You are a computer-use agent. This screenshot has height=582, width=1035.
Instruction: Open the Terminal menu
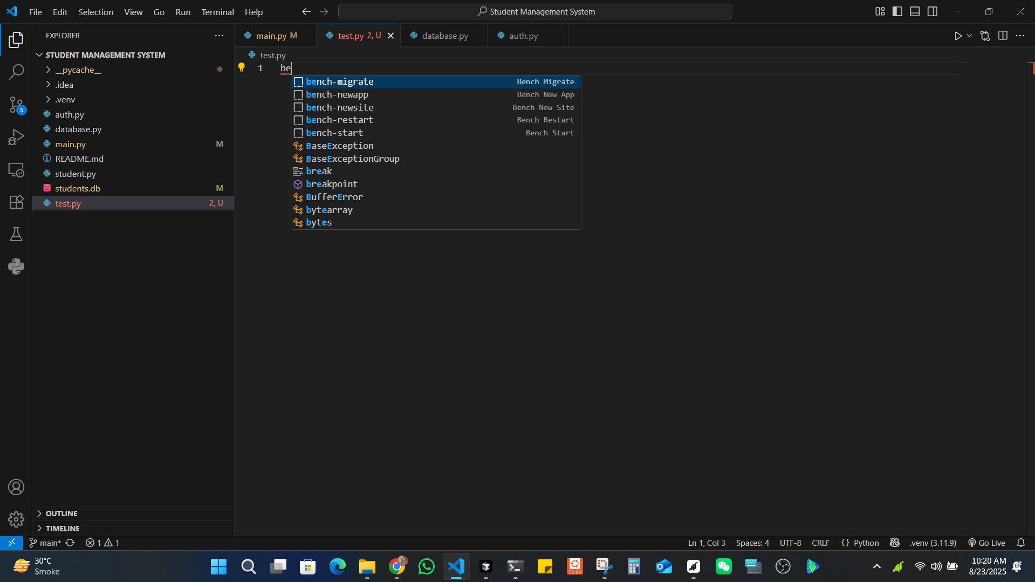[217, 12]
